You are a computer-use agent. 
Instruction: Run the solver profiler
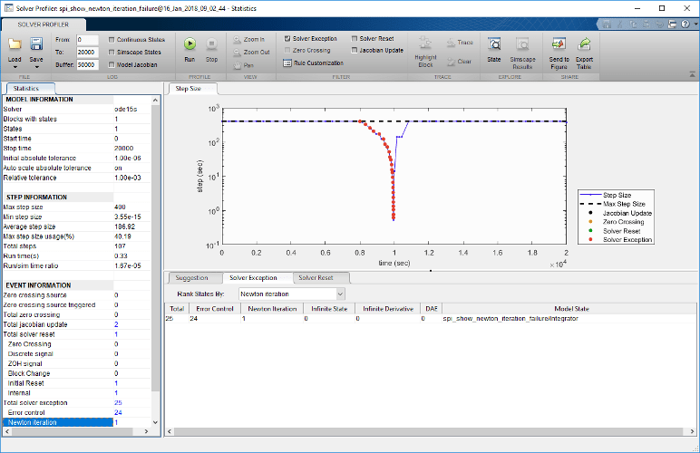point(190,43)
